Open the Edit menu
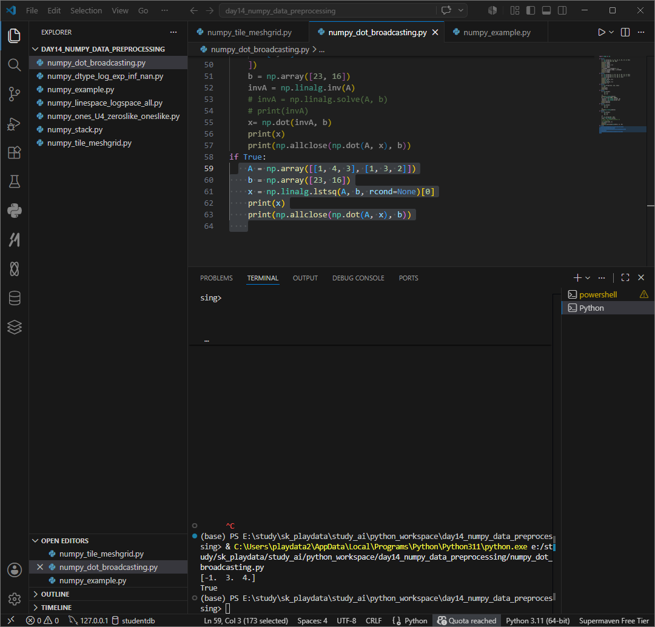Screen dimensions: 655x627 [54, 11]
